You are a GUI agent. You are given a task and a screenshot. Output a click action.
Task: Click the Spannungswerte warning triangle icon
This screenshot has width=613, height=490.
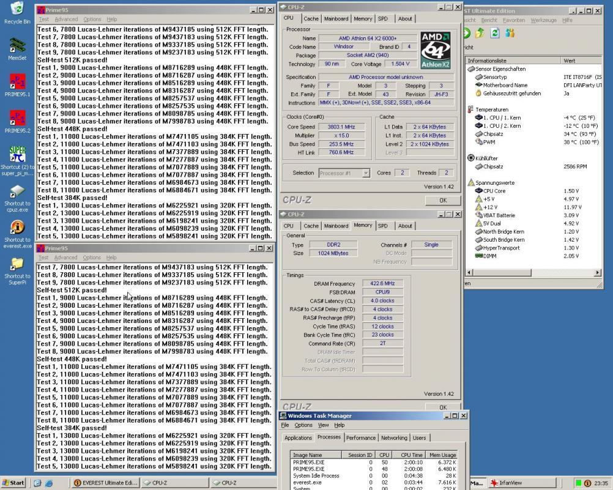tap(470, 183)
